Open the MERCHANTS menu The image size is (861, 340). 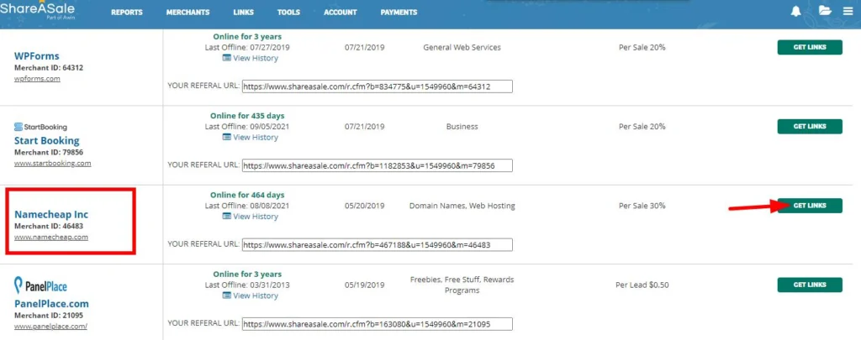point(188,12)
